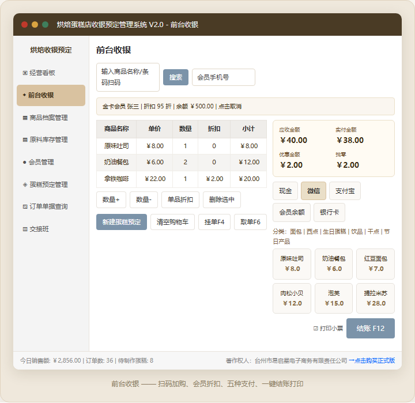Select the 拿铁咖啡 cart row

[x=182, y=179]
